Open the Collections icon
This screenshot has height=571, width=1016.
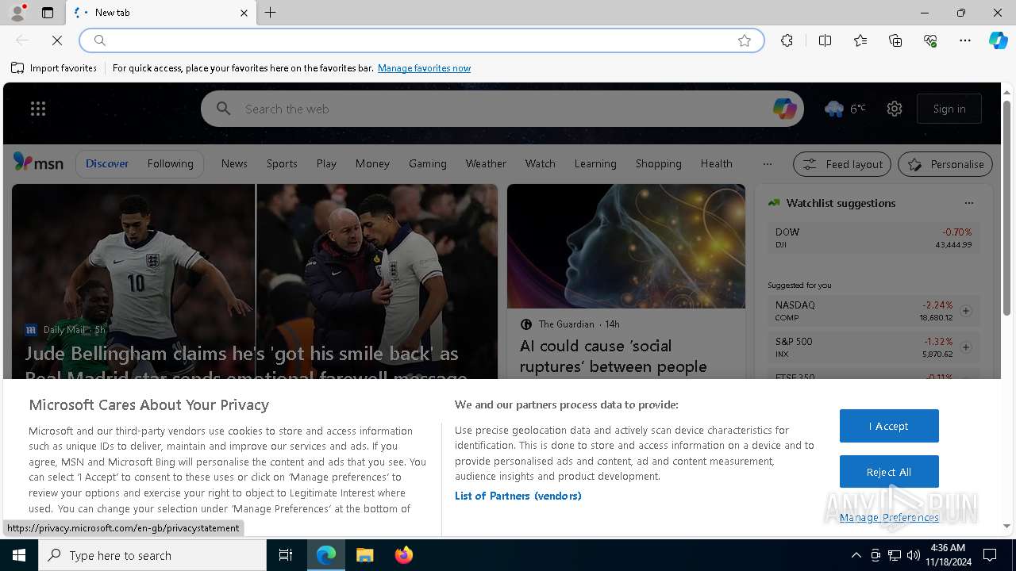tap(895, 40)
